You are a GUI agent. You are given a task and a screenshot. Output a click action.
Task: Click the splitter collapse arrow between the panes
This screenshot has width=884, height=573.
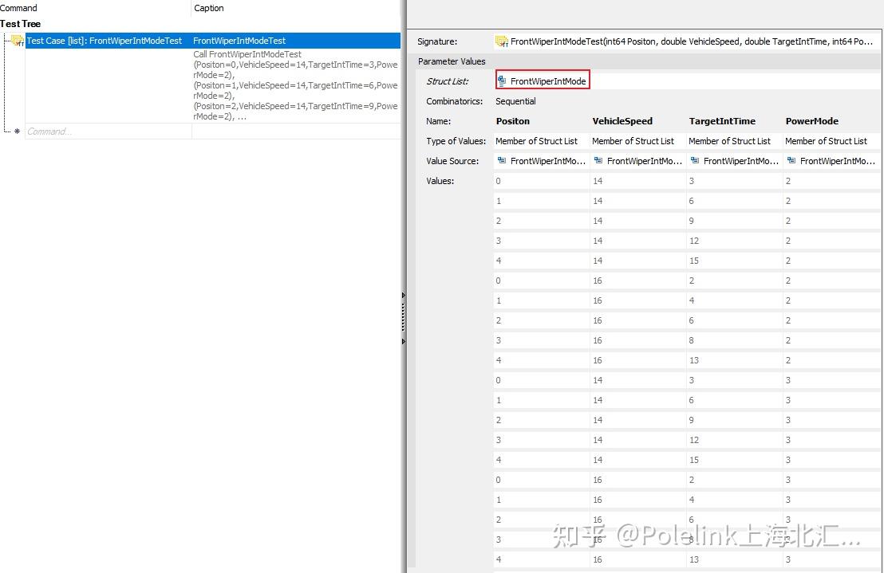point(403,295)
